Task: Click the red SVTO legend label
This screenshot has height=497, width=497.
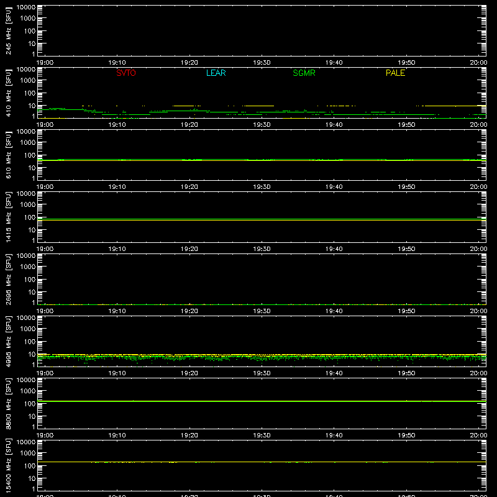Action: [126, 73]
